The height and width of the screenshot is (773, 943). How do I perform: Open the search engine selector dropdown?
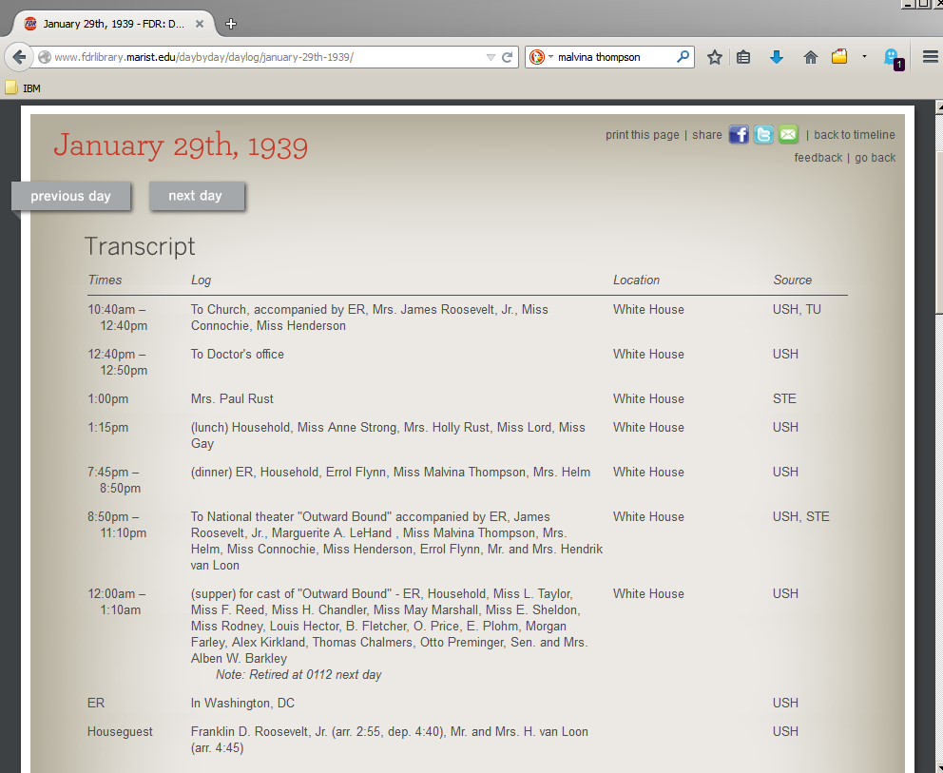click(x=540, y=57)
